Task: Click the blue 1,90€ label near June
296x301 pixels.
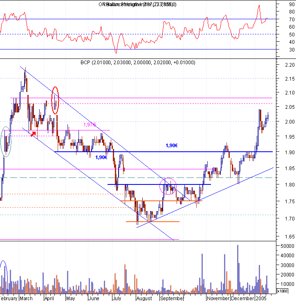Action: (101, 157)
